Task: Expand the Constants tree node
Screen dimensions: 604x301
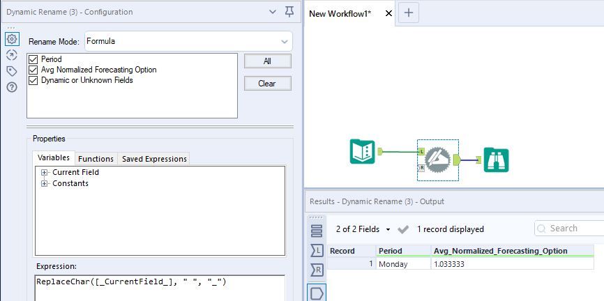Action: coord(44,184)
